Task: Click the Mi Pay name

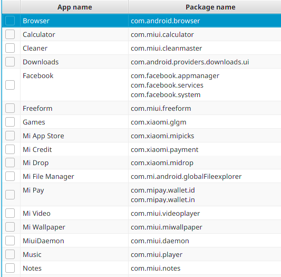Action: coord(33,190)
